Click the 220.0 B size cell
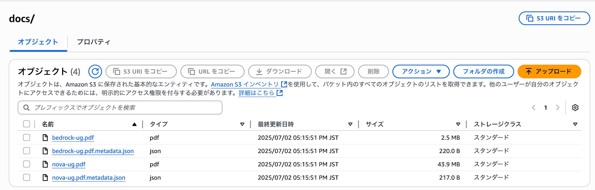The height and width of the screenshot is (190, 595). 450,151
